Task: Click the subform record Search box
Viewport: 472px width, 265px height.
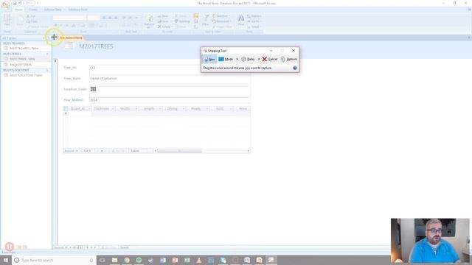Action: (x=141, y=151)
